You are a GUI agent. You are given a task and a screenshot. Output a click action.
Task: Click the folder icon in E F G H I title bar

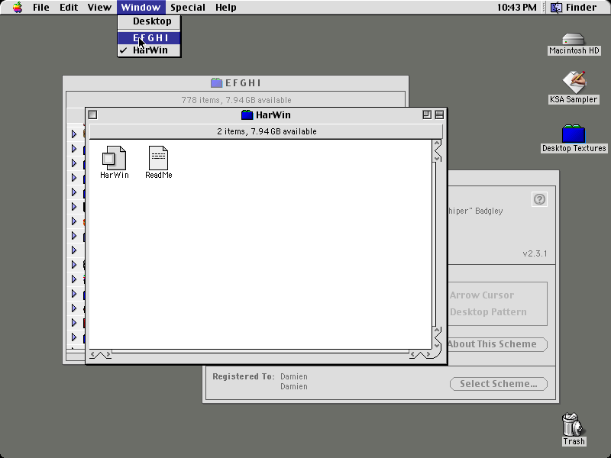point(217,82)
